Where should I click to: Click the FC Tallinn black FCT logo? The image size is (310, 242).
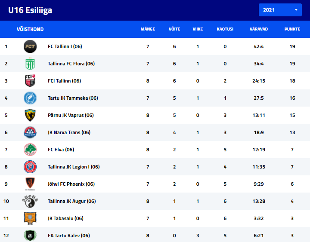coord(30,46)
